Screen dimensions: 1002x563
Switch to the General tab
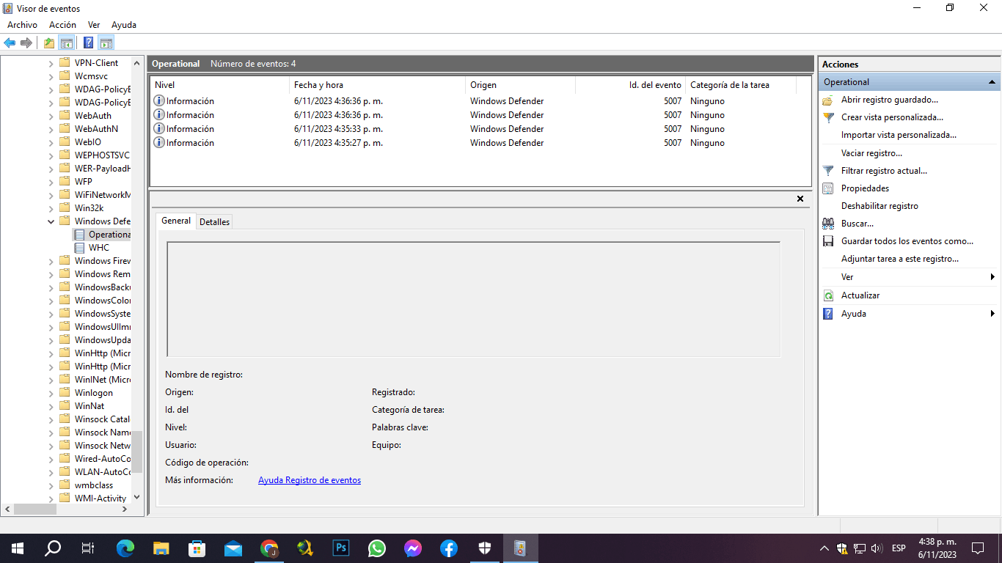click(176, 221)
